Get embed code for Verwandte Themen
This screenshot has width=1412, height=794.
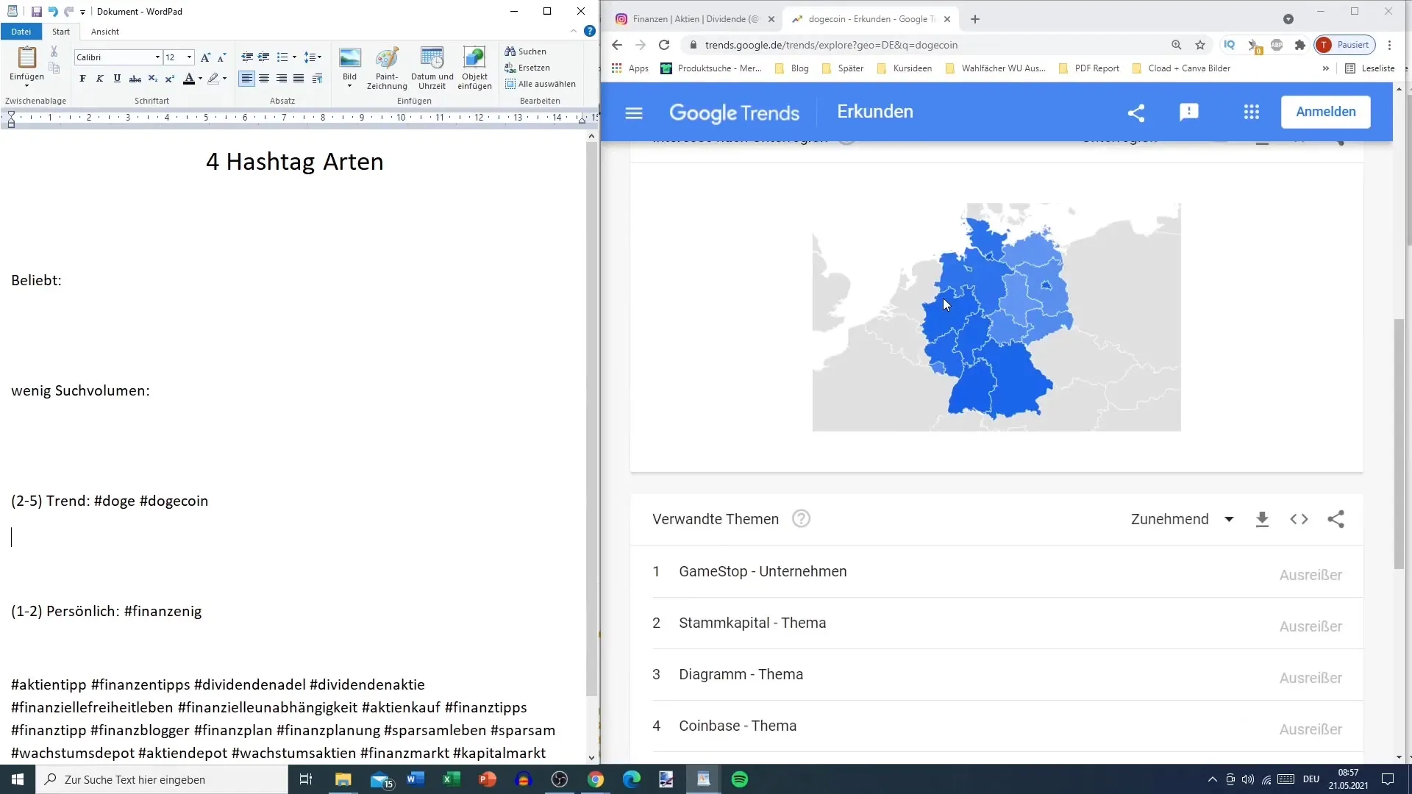[x=1299, y=520]
